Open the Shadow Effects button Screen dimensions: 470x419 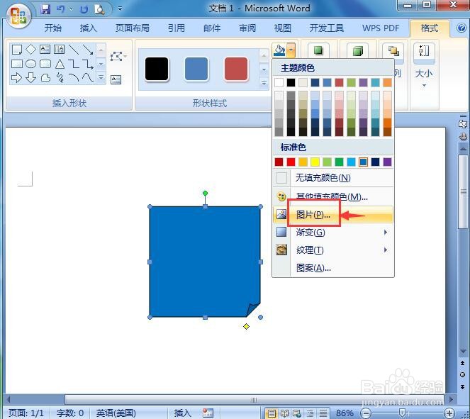pyautogui.click(x=318, y=50)
